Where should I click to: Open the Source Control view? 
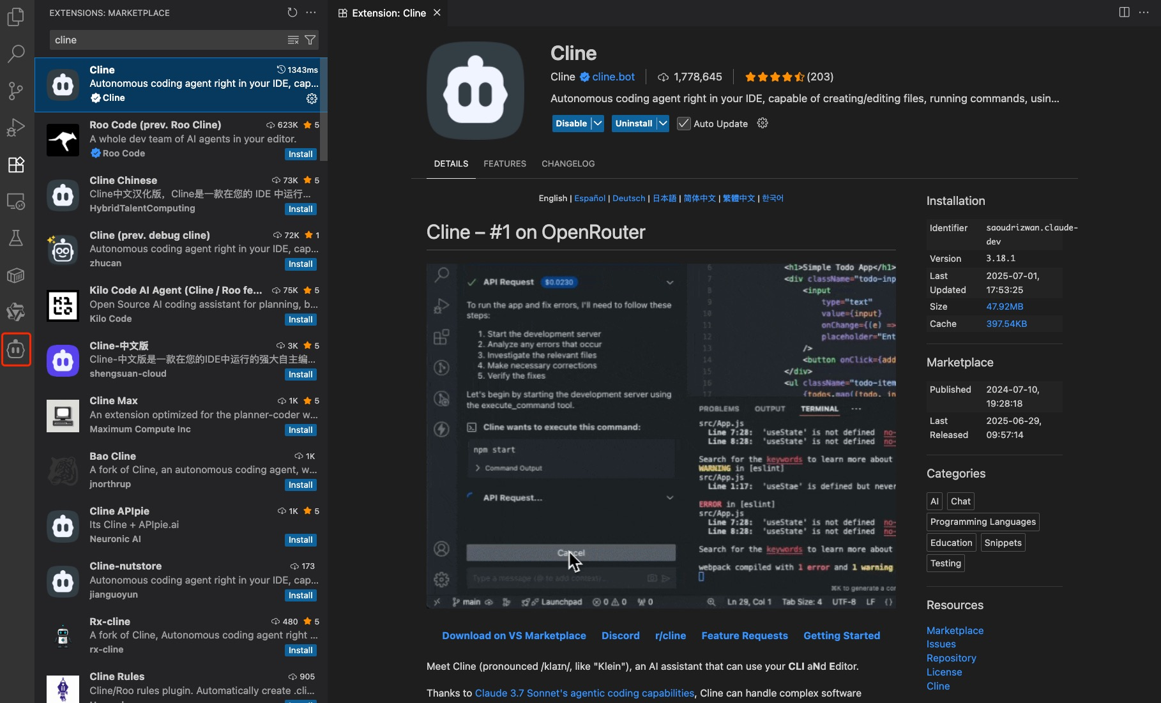tap(16, 91)
